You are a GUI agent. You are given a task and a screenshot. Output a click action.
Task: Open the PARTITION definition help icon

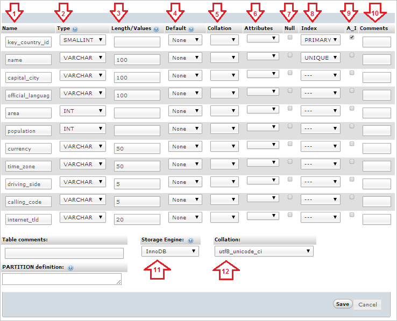pyautogui.click(x=70, y=267)
